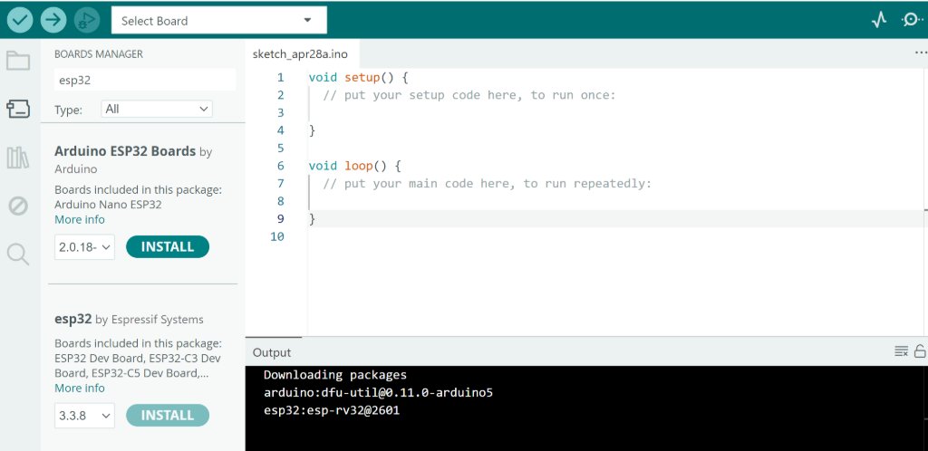Click 'arduino:dfu-util@0.11.0-arduino5' output line
Viewport: 928px width, 451px height.
click(378, 392)
